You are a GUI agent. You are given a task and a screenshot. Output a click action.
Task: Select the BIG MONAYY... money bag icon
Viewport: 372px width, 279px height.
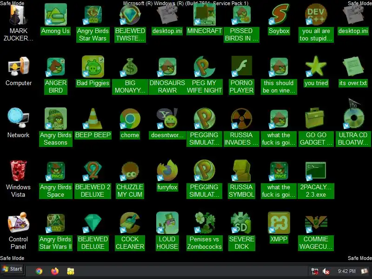point(130,67)
